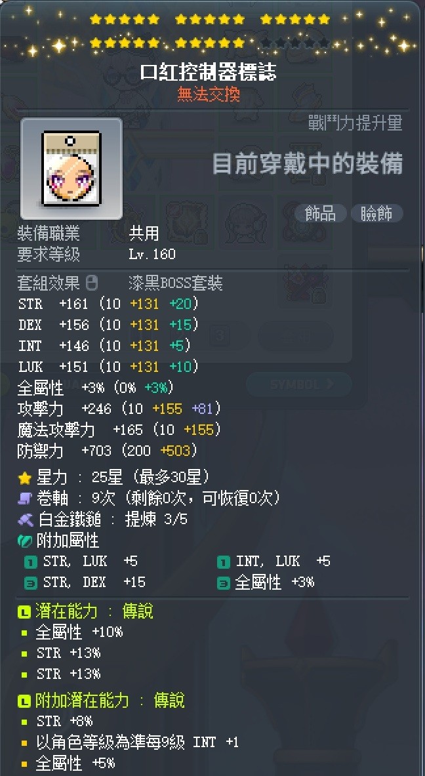Click the mouse icon beside 套組效果
Image resolution: width=425 pixels, height=776 pixels.
tap(92, 283)
